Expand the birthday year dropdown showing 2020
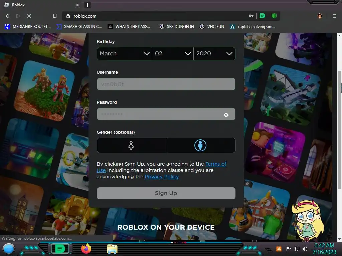The image size is (342, 256). [x=214, y=54]
